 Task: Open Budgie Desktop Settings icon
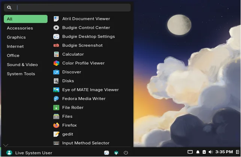pyautogui.click(x=56, y=37)
